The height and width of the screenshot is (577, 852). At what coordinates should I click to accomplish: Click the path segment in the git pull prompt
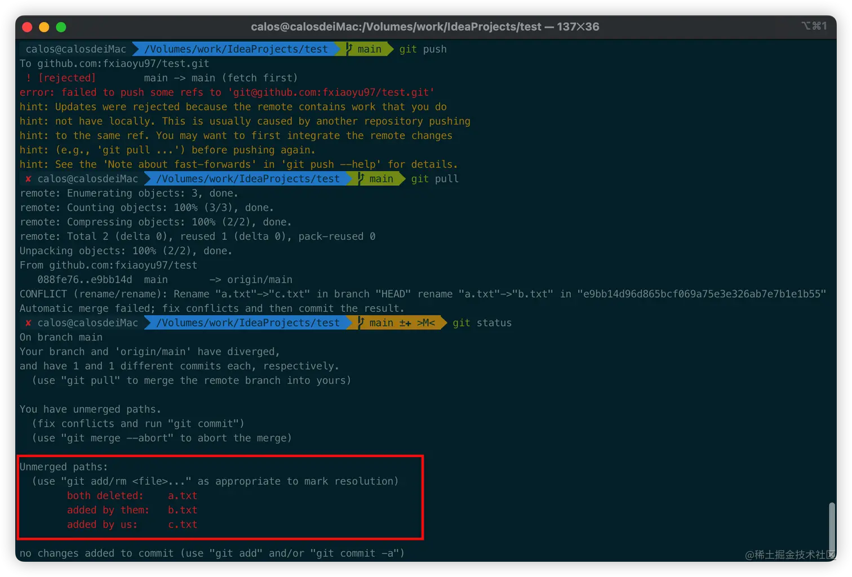pos(248,178)
